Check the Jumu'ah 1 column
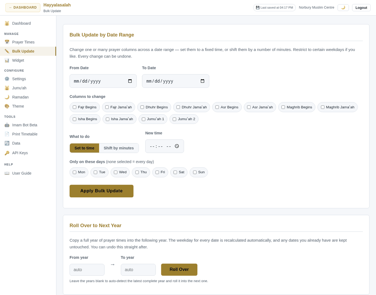Image resolution: width=376 pixels, height=295 pixels. (144, 119)
